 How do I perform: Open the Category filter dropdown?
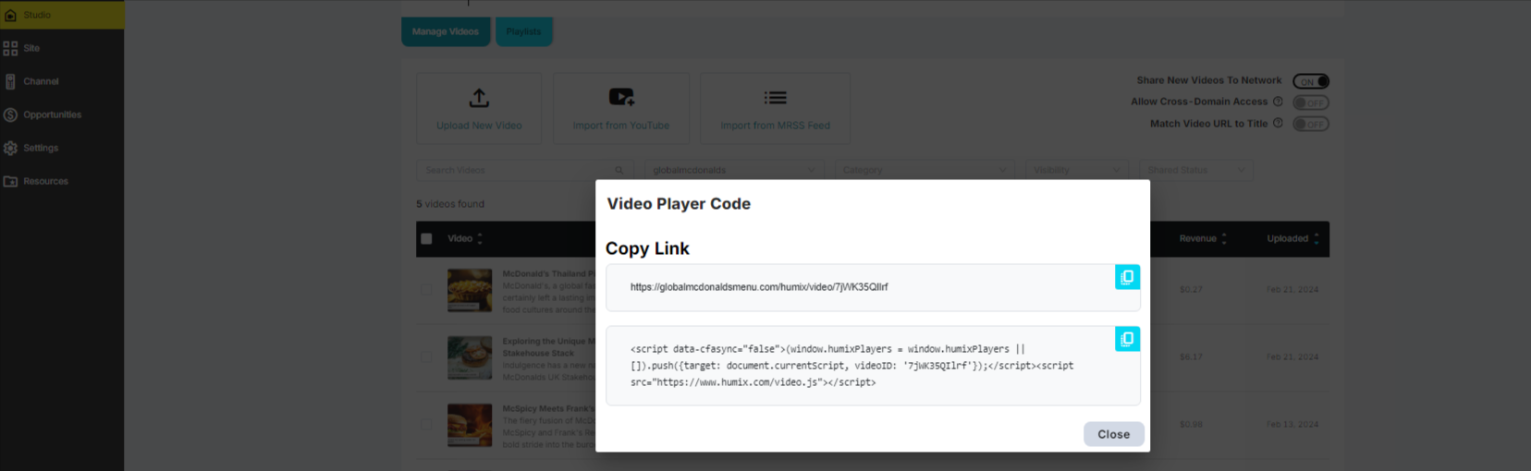(x=925, y=170)
